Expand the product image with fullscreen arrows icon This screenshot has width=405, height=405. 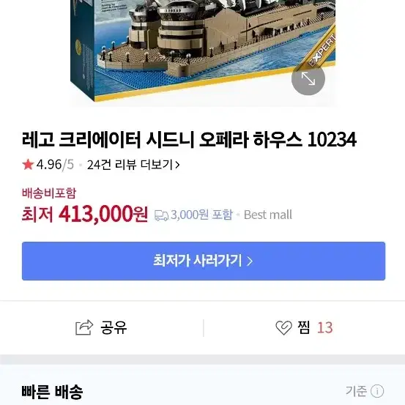(x=308, y=78)
